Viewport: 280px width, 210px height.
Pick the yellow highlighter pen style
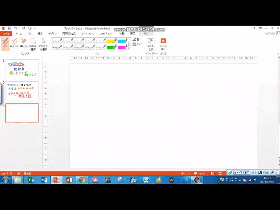(x=112, y=41)
